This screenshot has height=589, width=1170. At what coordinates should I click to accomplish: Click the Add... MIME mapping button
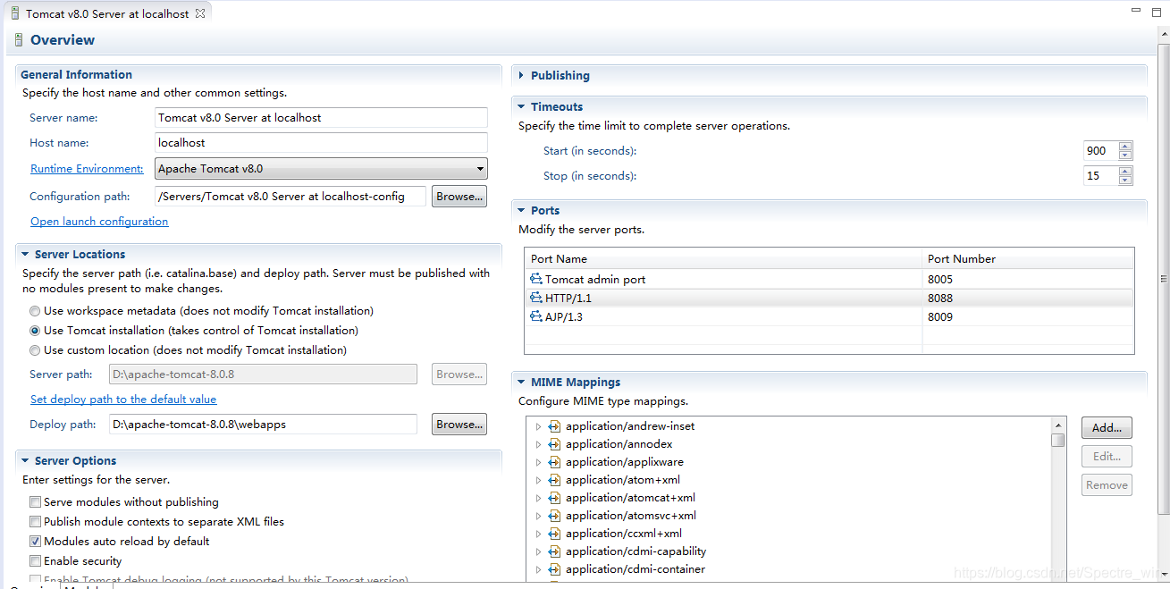coord(1107,428)
